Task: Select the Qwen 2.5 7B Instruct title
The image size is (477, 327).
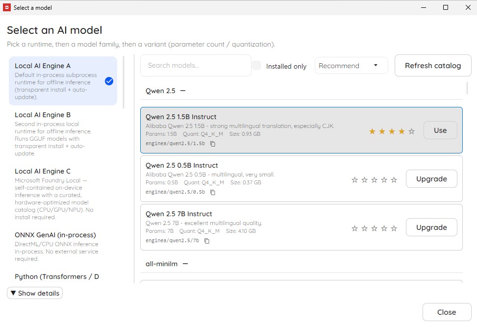Action: pos(178,214)
